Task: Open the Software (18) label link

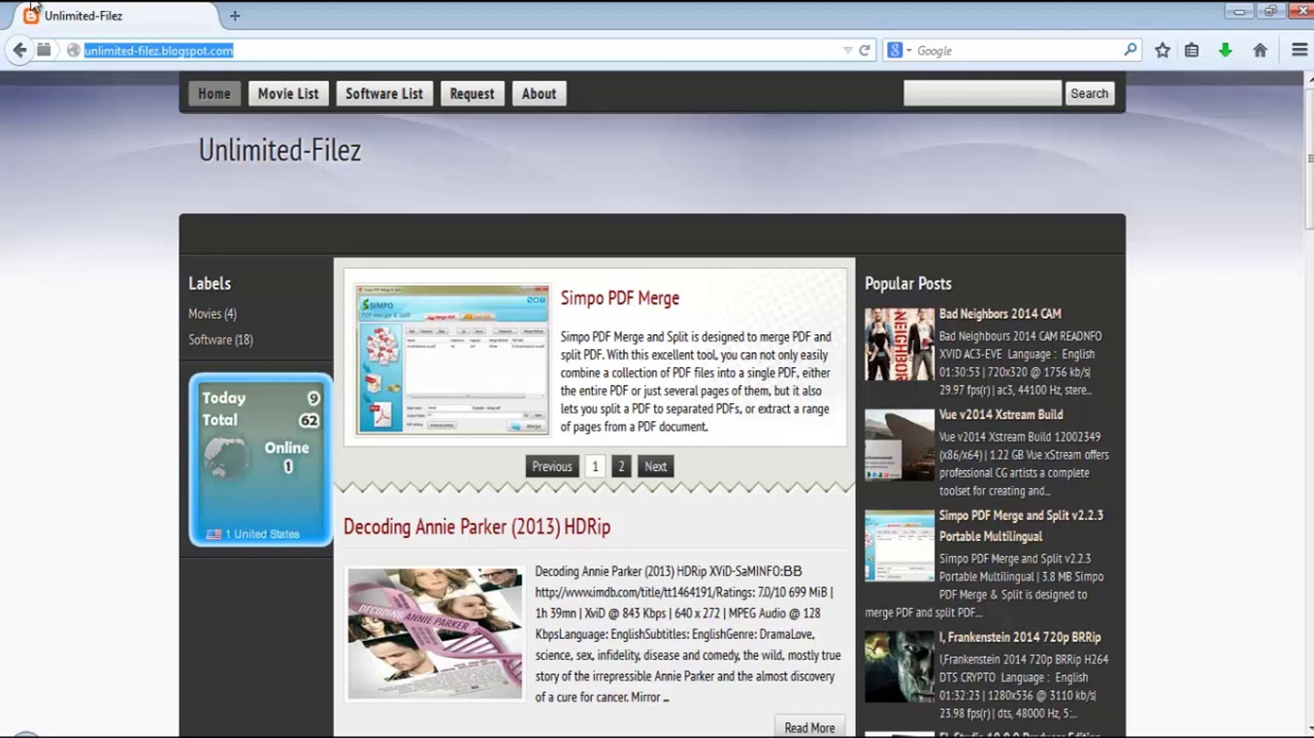Action: pyautogui.click(x=221, y=340)
